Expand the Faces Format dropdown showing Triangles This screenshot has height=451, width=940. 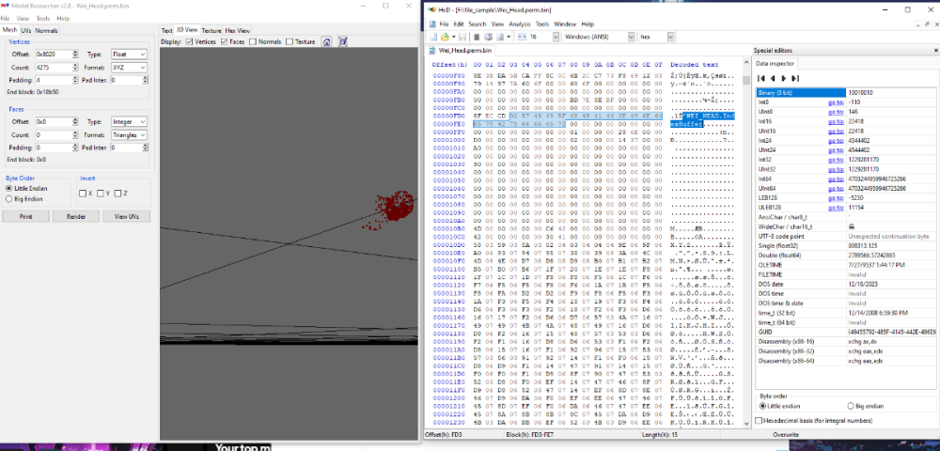(x=130, y=134)
